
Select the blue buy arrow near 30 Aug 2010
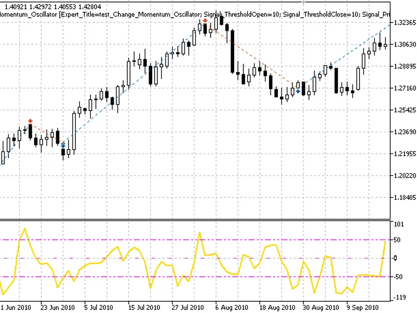coord(298,91)
